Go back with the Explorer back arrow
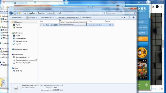 (11, 13)
